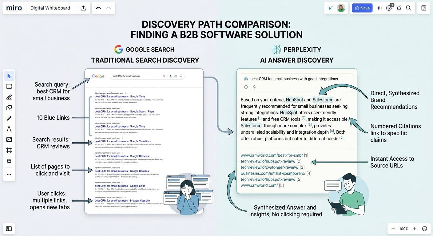This screenshot has width=433, height=236.
Task: Open comments with 3 unread
Action: (x=389, y=8)
